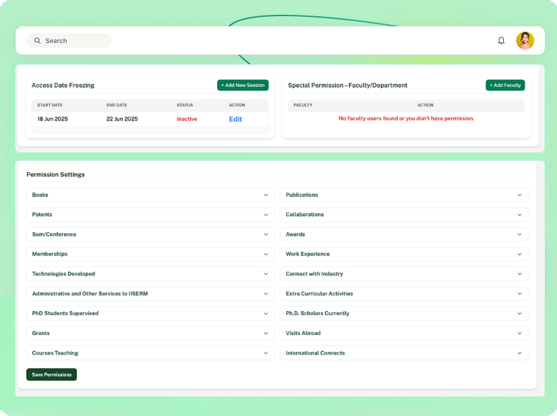The height and width of the screenshot is (416, 557).
Task: Expand Sem/Conference permissions
Action: coord(150,234)
